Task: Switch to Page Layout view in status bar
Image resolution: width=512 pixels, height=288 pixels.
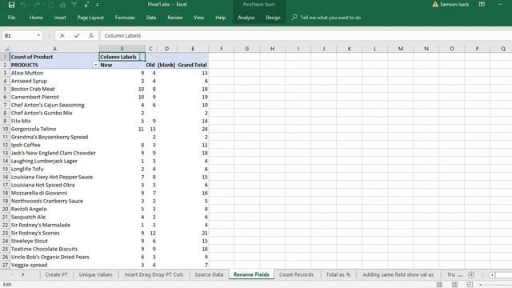Action: (454, 285)
